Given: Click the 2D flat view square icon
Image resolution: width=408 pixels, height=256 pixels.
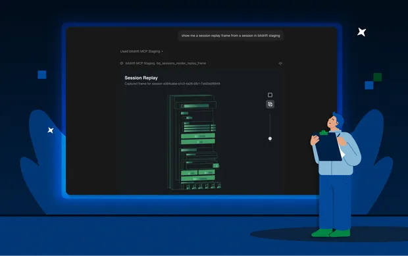Looking at the screenshot, I should pos(270,95).
